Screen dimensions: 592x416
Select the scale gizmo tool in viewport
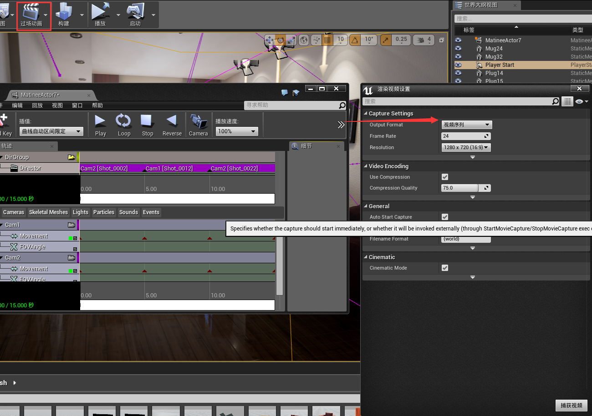point(291,40)
